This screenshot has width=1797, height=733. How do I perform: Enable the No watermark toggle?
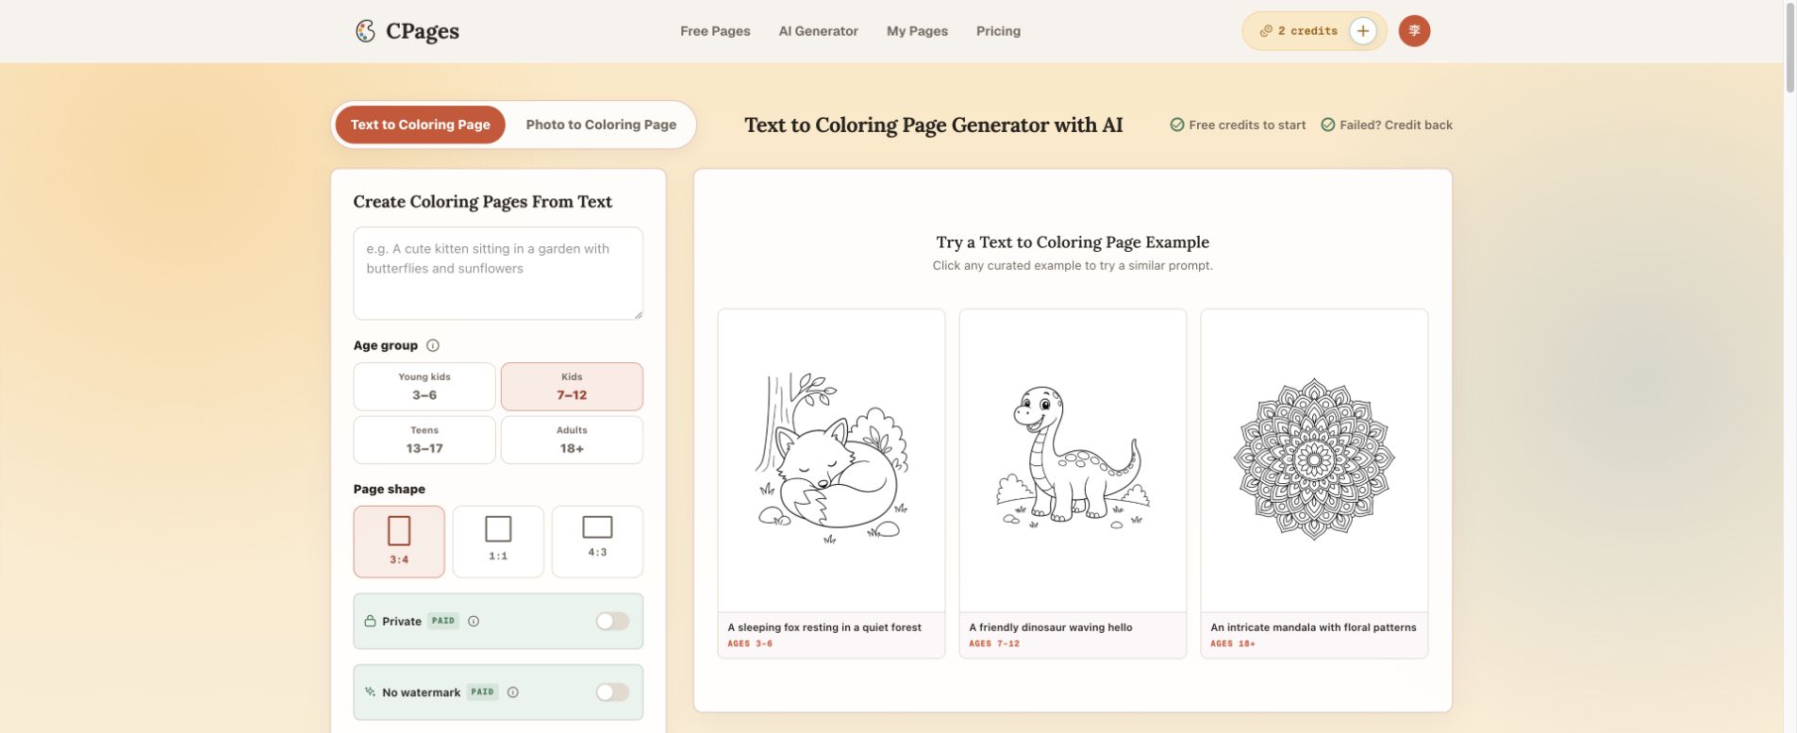click(x=612, y=692)
